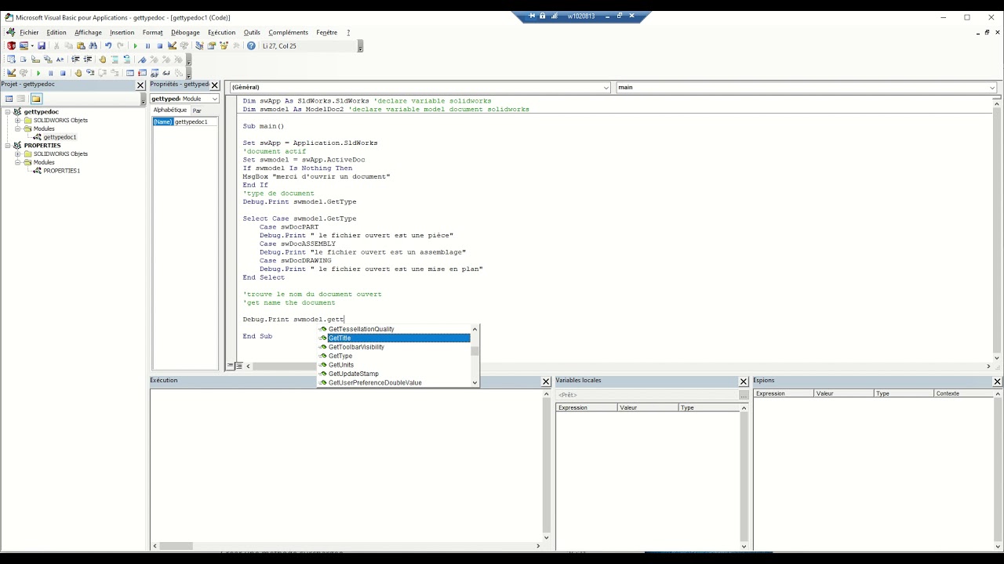Toggle bookmark flag icon in Edit toolbar

tap(142, 59)
